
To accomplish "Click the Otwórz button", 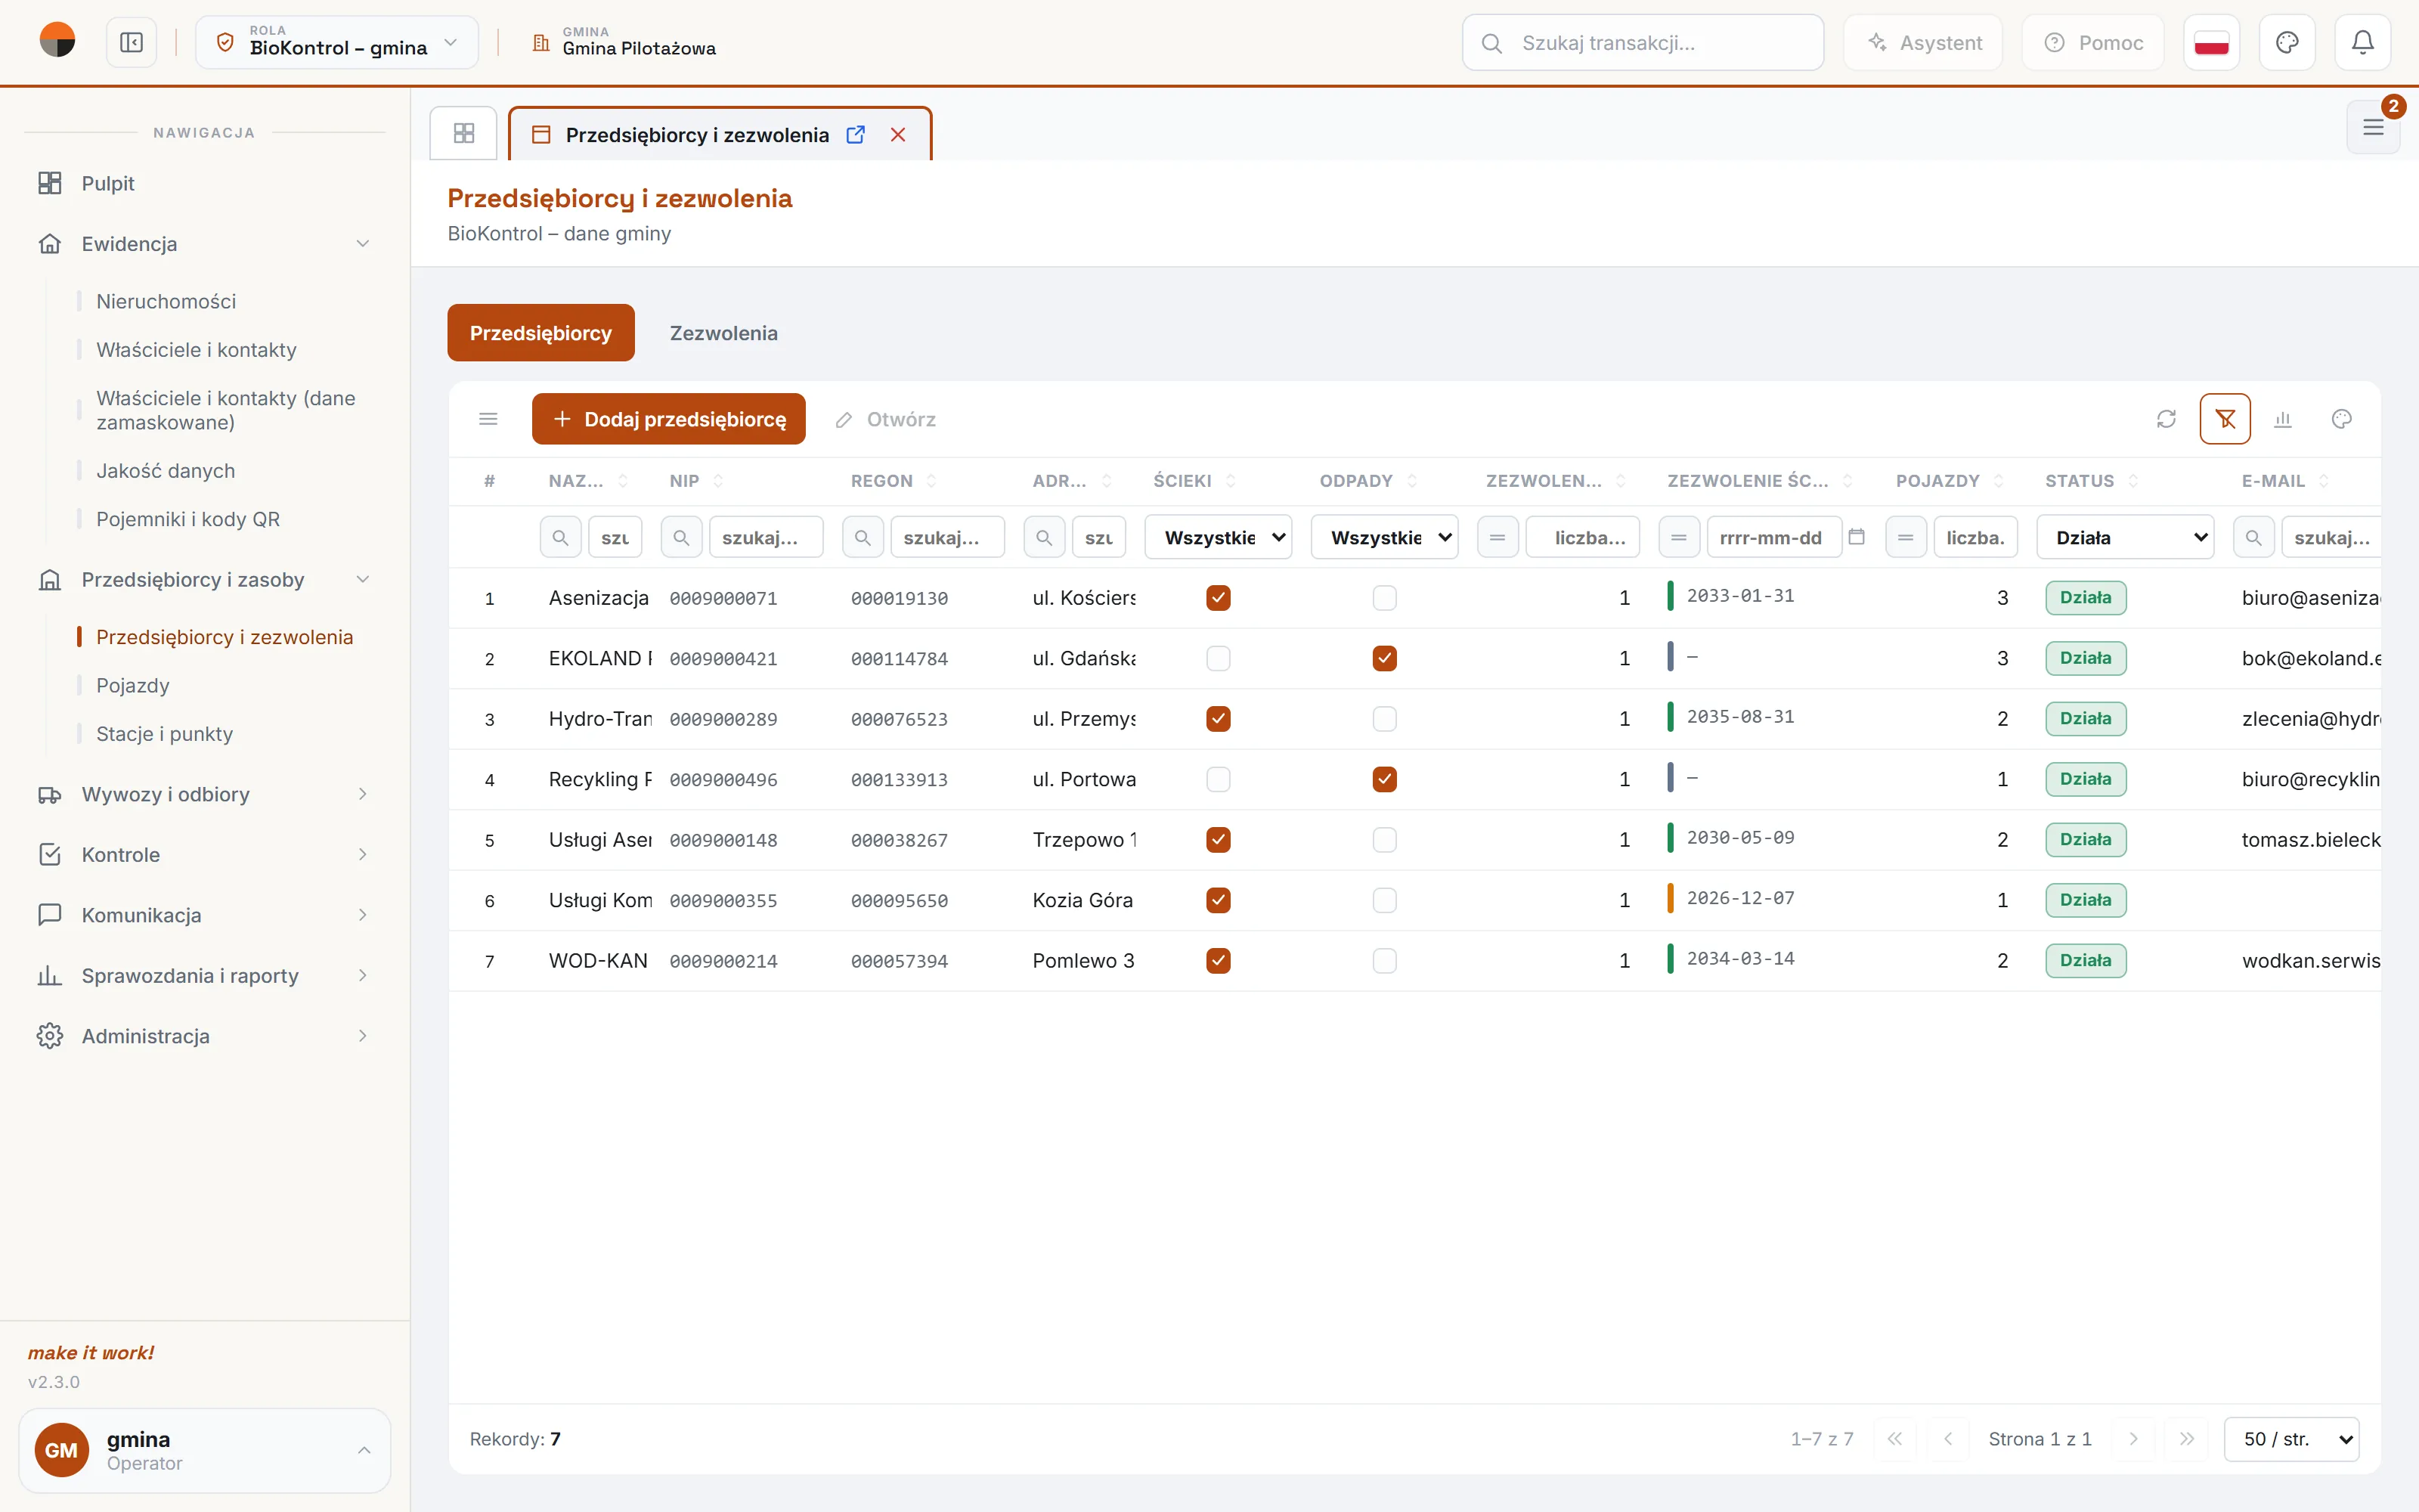I will click(886, 419).
